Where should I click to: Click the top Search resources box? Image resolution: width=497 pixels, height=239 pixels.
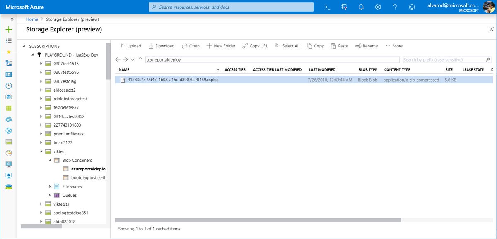click(231, 7)
